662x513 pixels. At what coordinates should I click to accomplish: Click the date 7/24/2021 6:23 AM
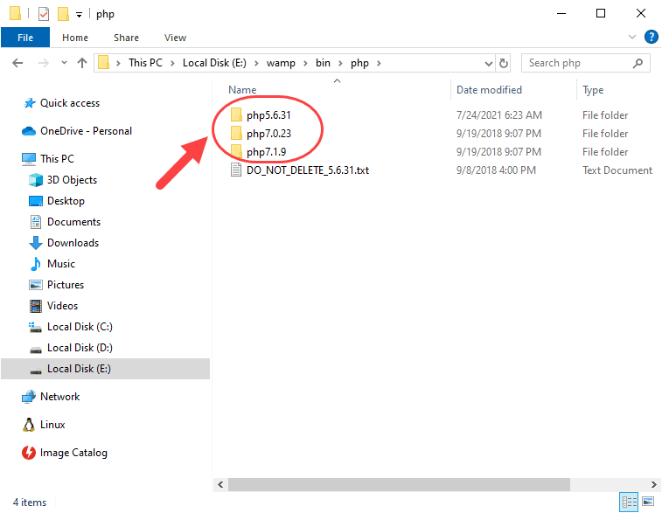pos(499,115)
